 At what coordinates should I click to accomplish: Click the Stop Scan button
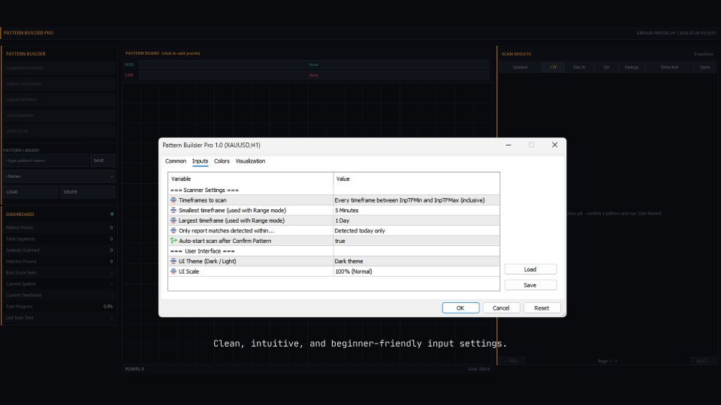59,131
